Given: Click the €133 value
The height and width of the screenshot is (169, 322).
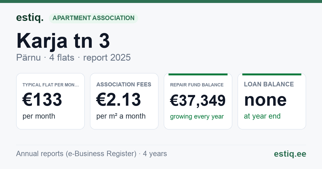Looking at the screenshot, I should tap(42, 100).
